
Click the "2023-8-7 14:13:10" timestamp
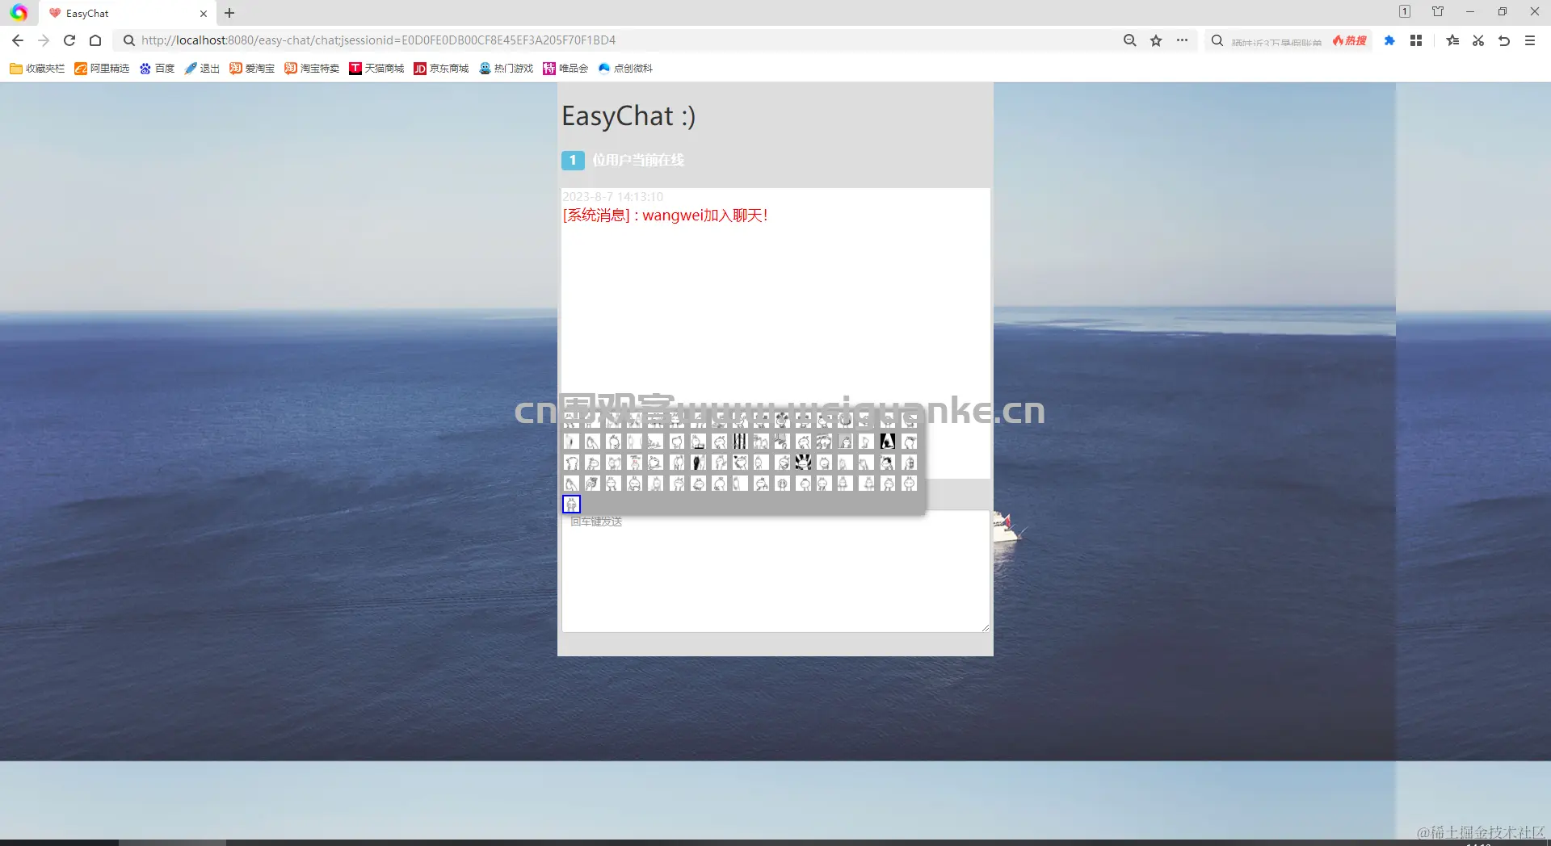612,196
